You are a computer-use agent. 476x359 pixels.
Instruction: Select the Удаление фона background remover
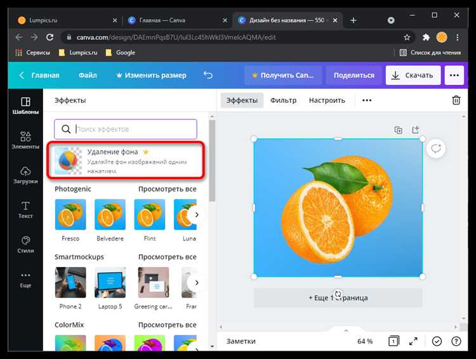point(126,160)
